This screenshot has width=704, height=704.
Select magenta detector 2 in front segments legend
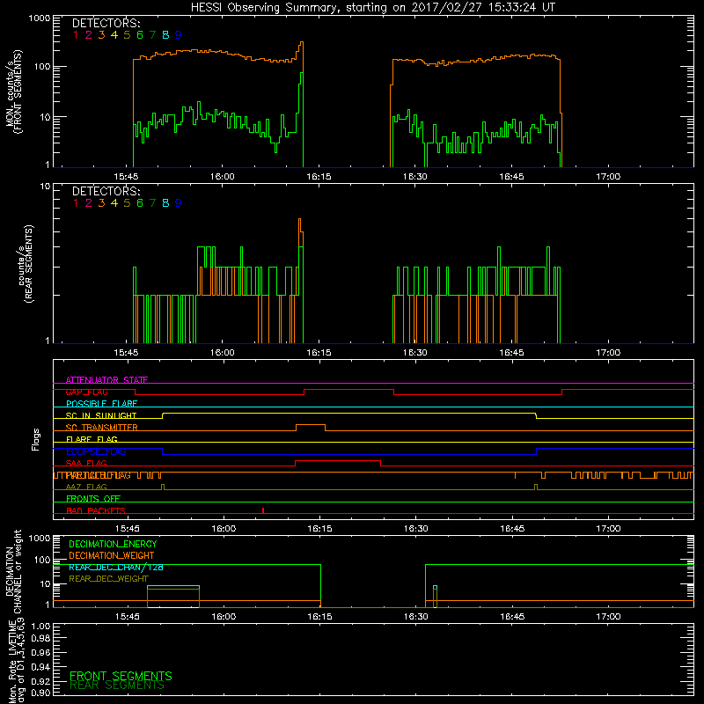(x=89, y=34)
